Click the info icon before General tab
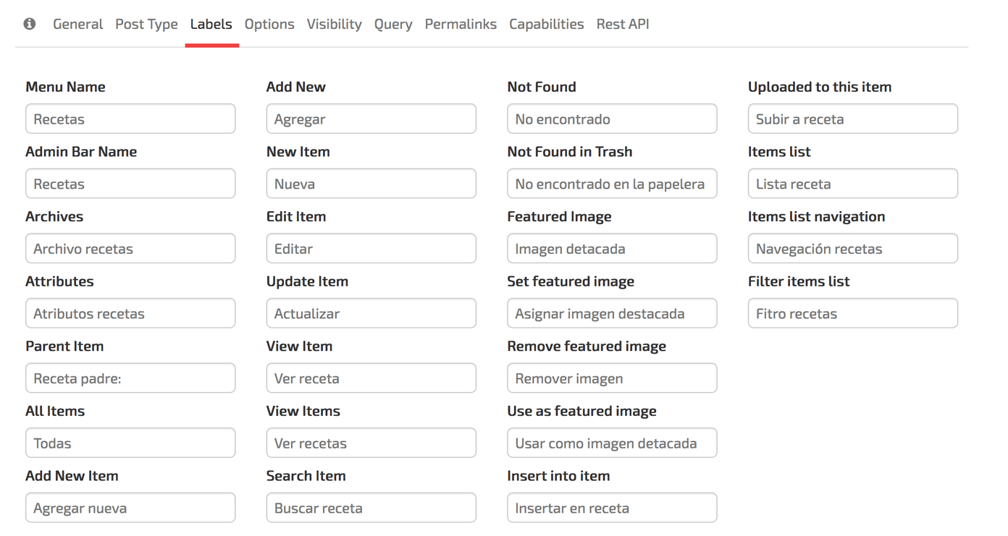The height and width of the screenshot is (536, 1008). point(30,24)
